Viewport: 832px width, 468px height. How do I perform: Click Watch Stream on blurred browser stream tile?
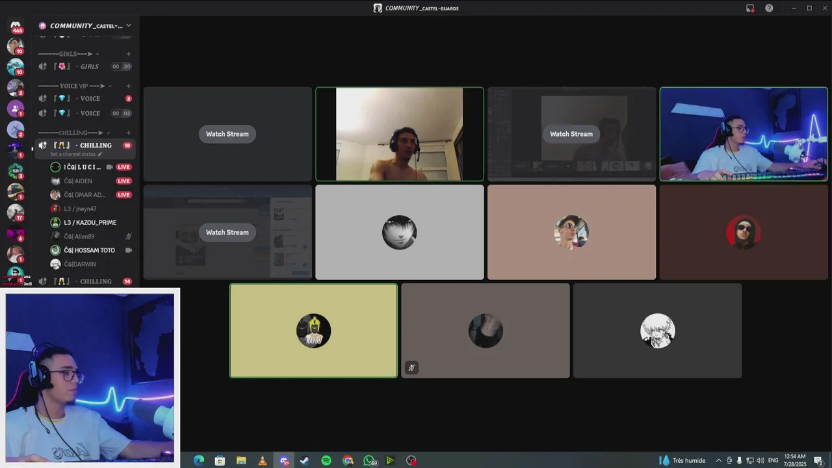(227, 232)
